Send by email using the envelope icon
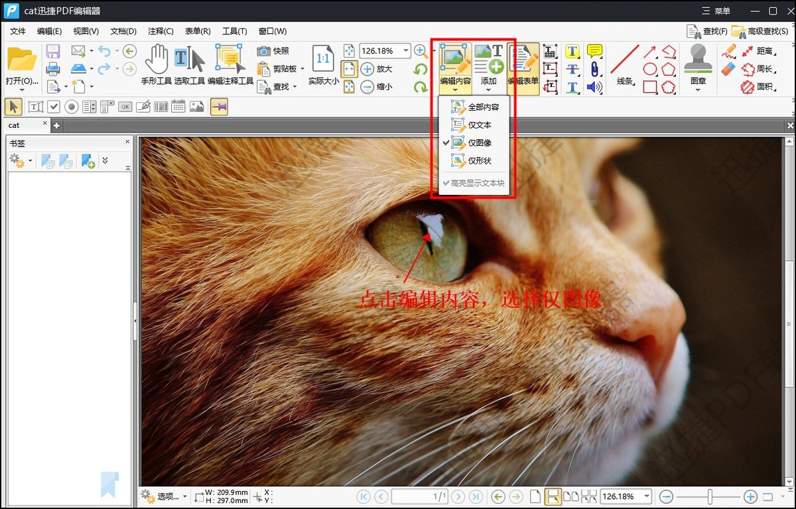 click(x=78, y=51)
